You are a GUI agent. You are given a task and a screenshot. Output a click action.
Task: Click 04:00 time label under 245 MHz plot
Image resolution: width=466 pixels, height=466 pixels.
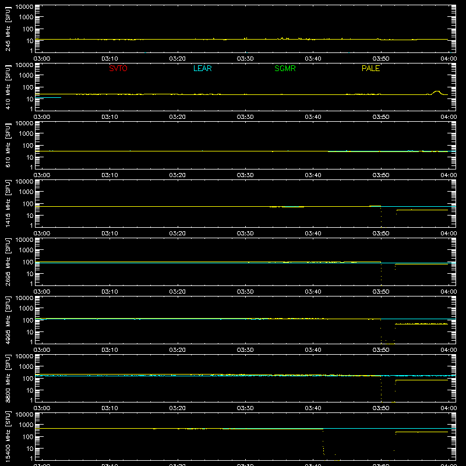(449, 59)
